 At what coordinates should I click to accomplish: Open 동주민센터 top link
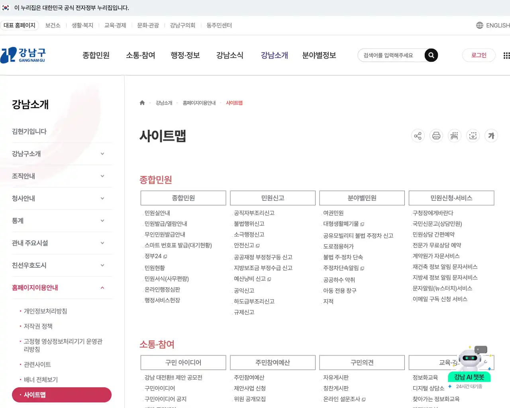pyautogui.click(x=219, y=25)
